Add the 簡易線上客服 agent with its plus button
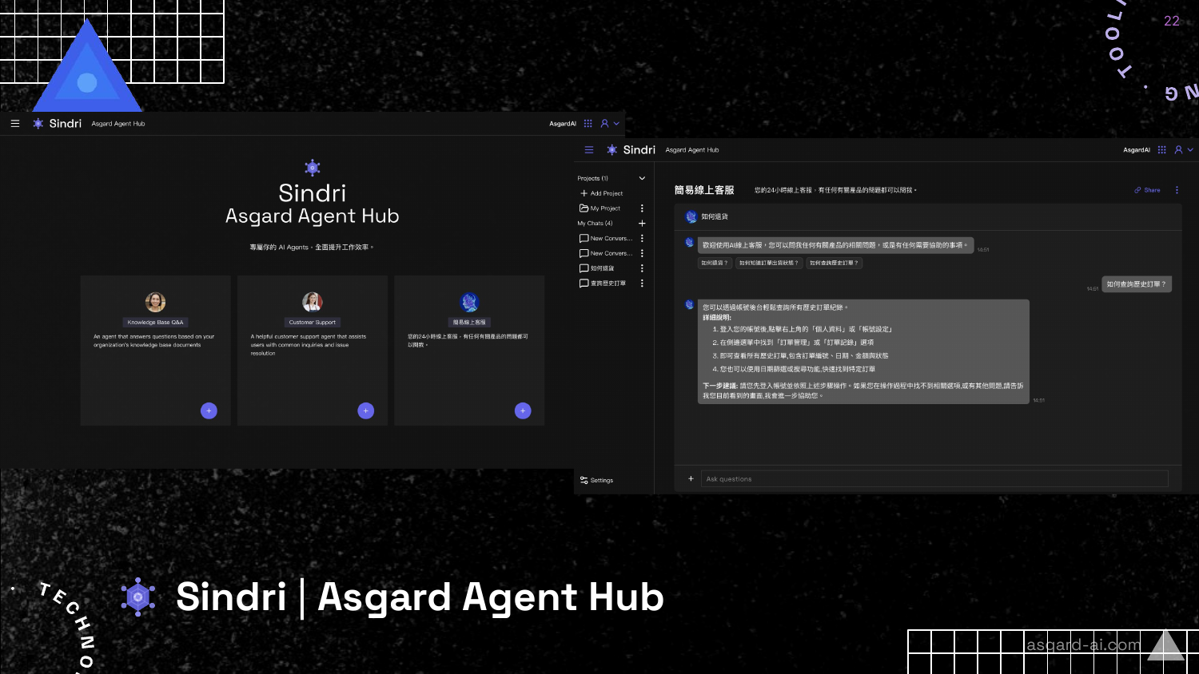 (523, 410)
